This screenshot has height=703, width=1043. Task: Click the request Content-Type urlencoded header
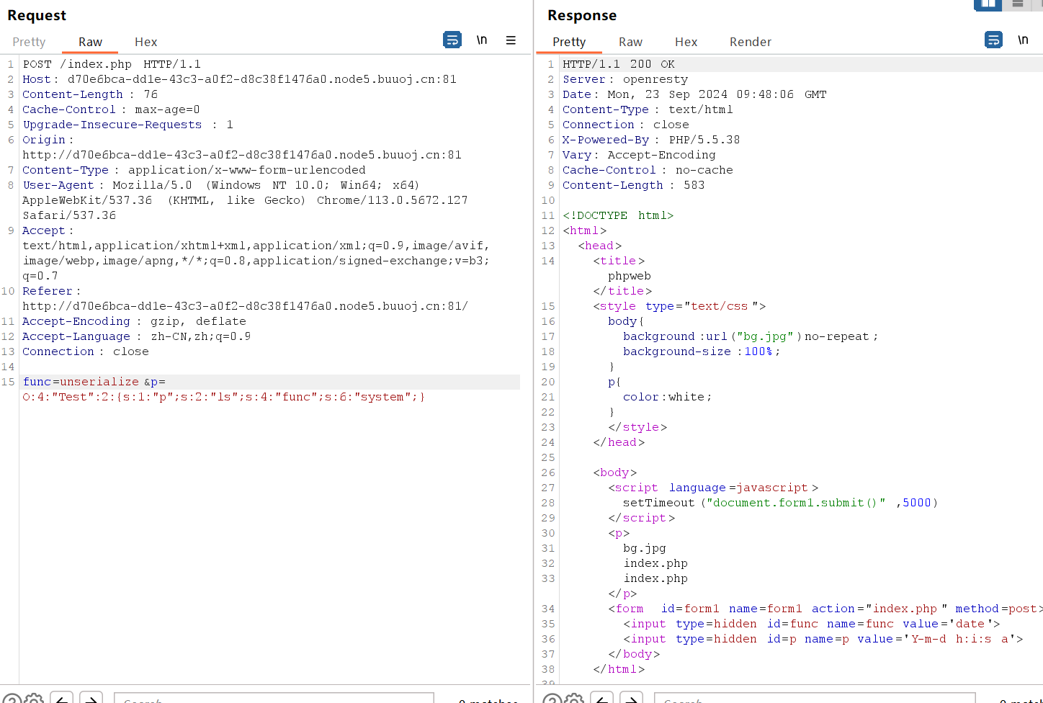(194, 170)
